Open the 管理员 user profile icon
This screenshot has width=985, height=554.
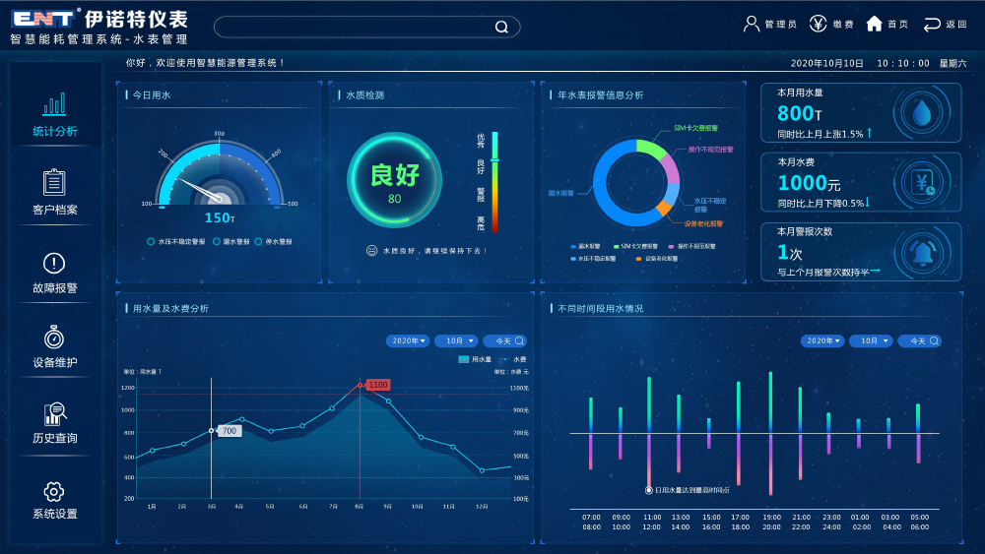(752, 24)
